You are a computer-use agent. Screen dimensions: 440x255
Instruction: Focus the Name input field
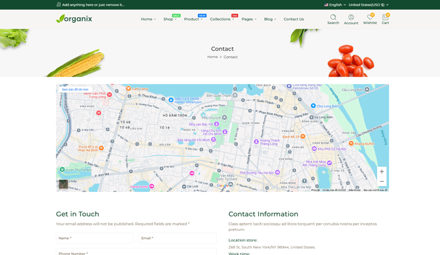pos(95,238)
